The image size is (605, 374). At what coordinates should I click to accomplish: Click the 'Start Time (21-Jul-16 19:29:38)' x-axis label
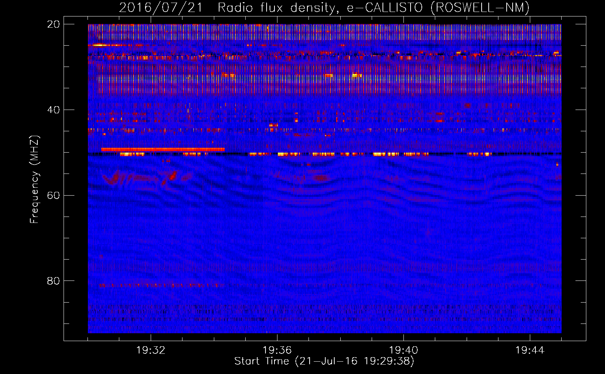coord(324,361)
